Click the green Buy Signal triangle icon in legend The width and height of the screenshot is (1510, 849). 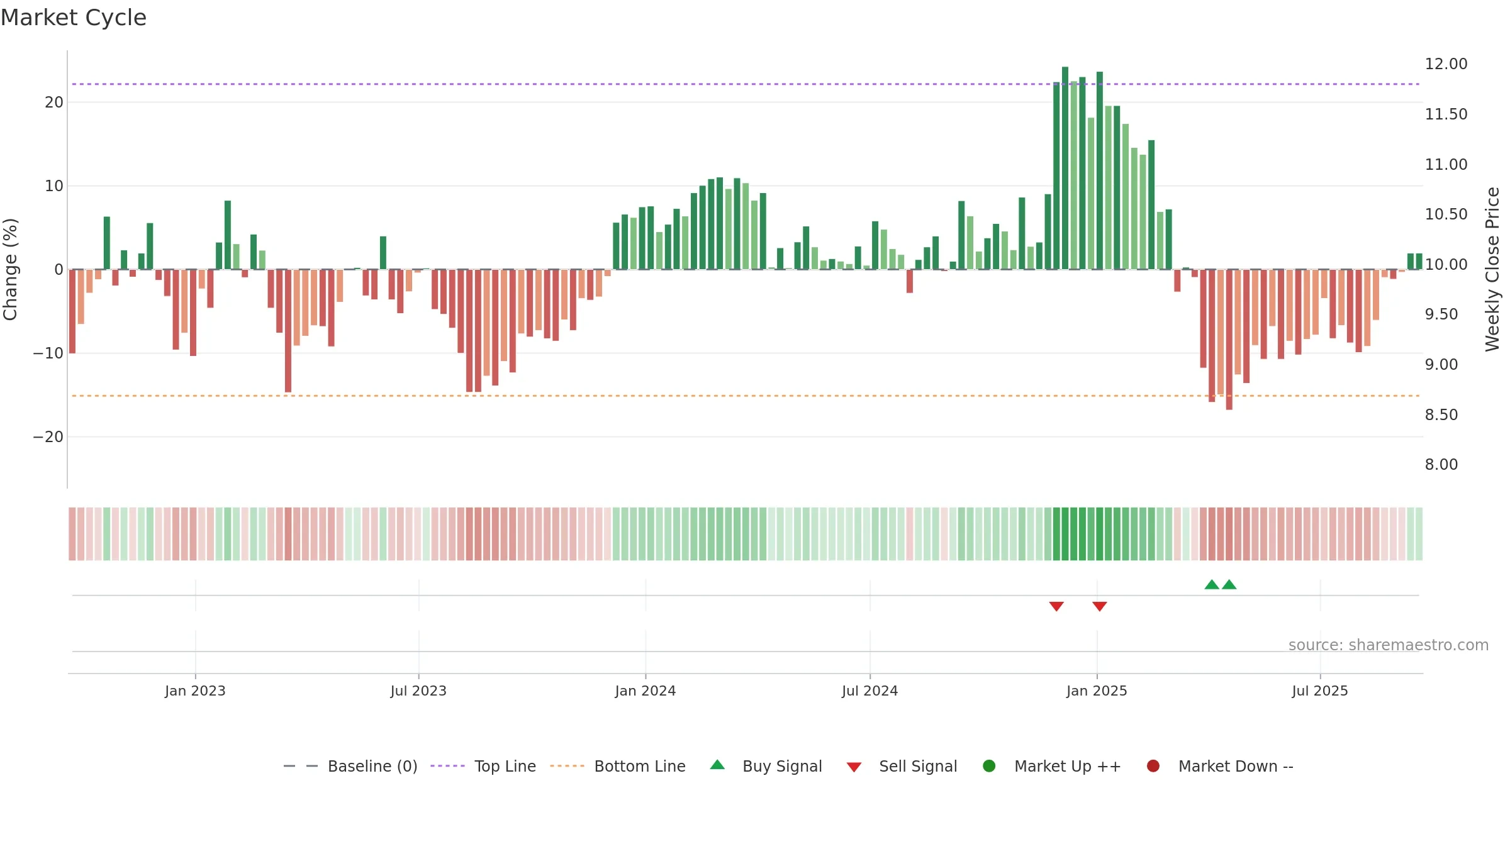point(717,765)
